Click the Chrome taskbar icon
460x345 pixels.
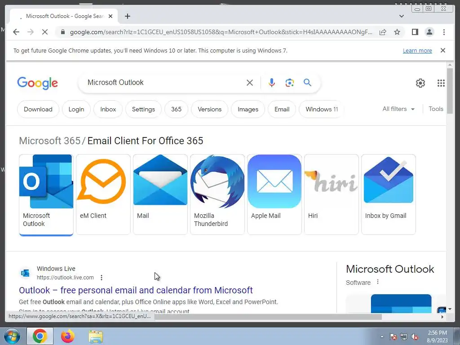(x=40, y=336)
